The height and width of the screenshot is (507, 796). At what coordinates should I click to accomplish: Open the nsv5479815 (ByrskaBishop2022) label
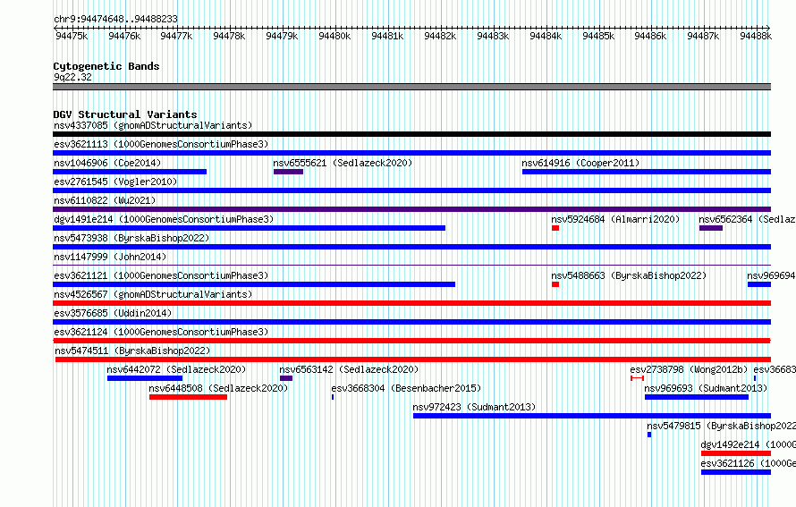[x=722, y=426]
